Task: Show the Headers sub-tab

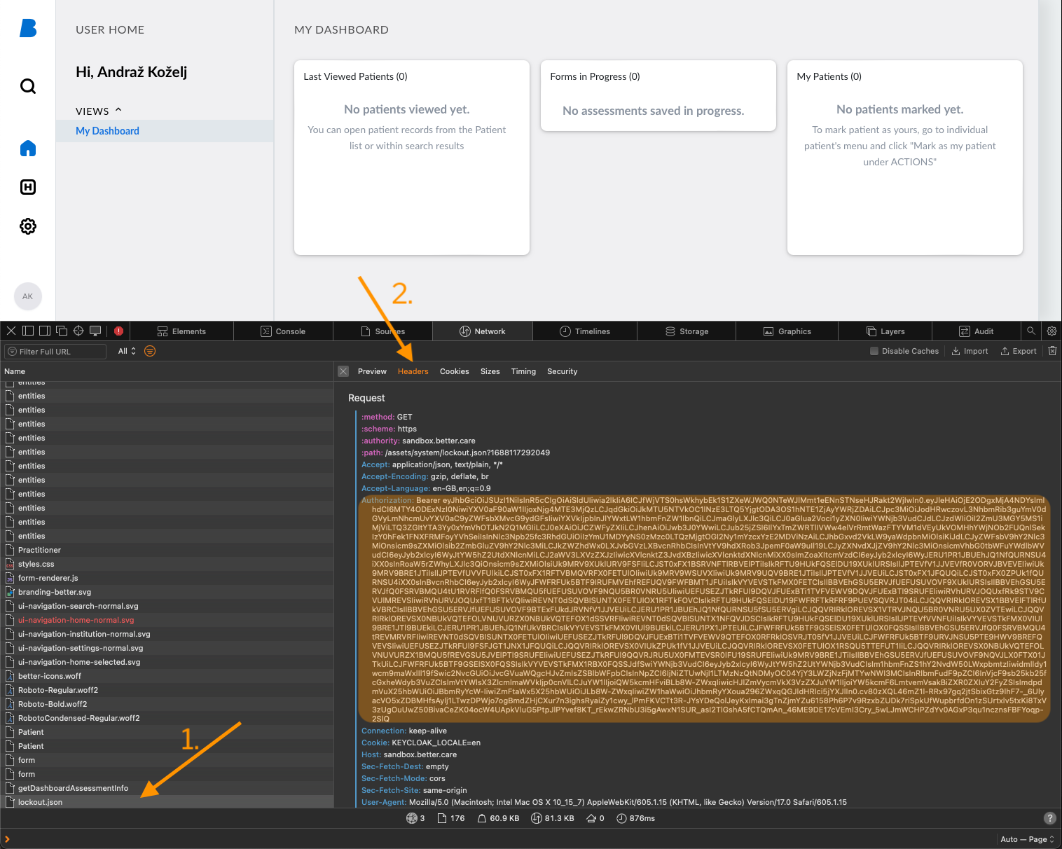Action: 413,371
